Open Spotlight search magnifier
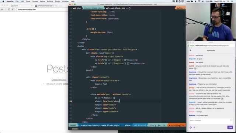This screenshot has width=236, height=133. [228, 1]
